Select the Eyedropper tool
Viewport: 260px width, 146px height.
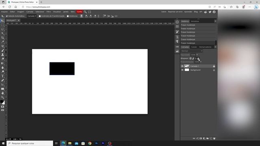pos(2,42)
